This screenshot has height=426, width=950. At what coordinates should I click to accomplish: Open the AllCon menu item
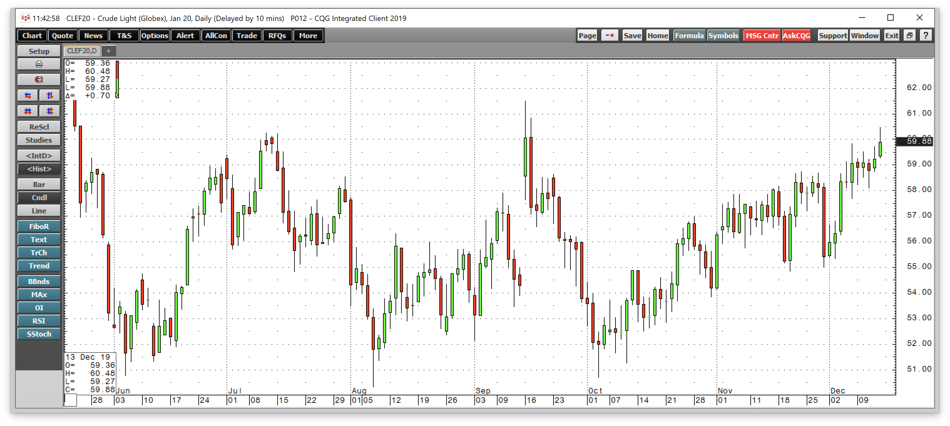(216, 35)
